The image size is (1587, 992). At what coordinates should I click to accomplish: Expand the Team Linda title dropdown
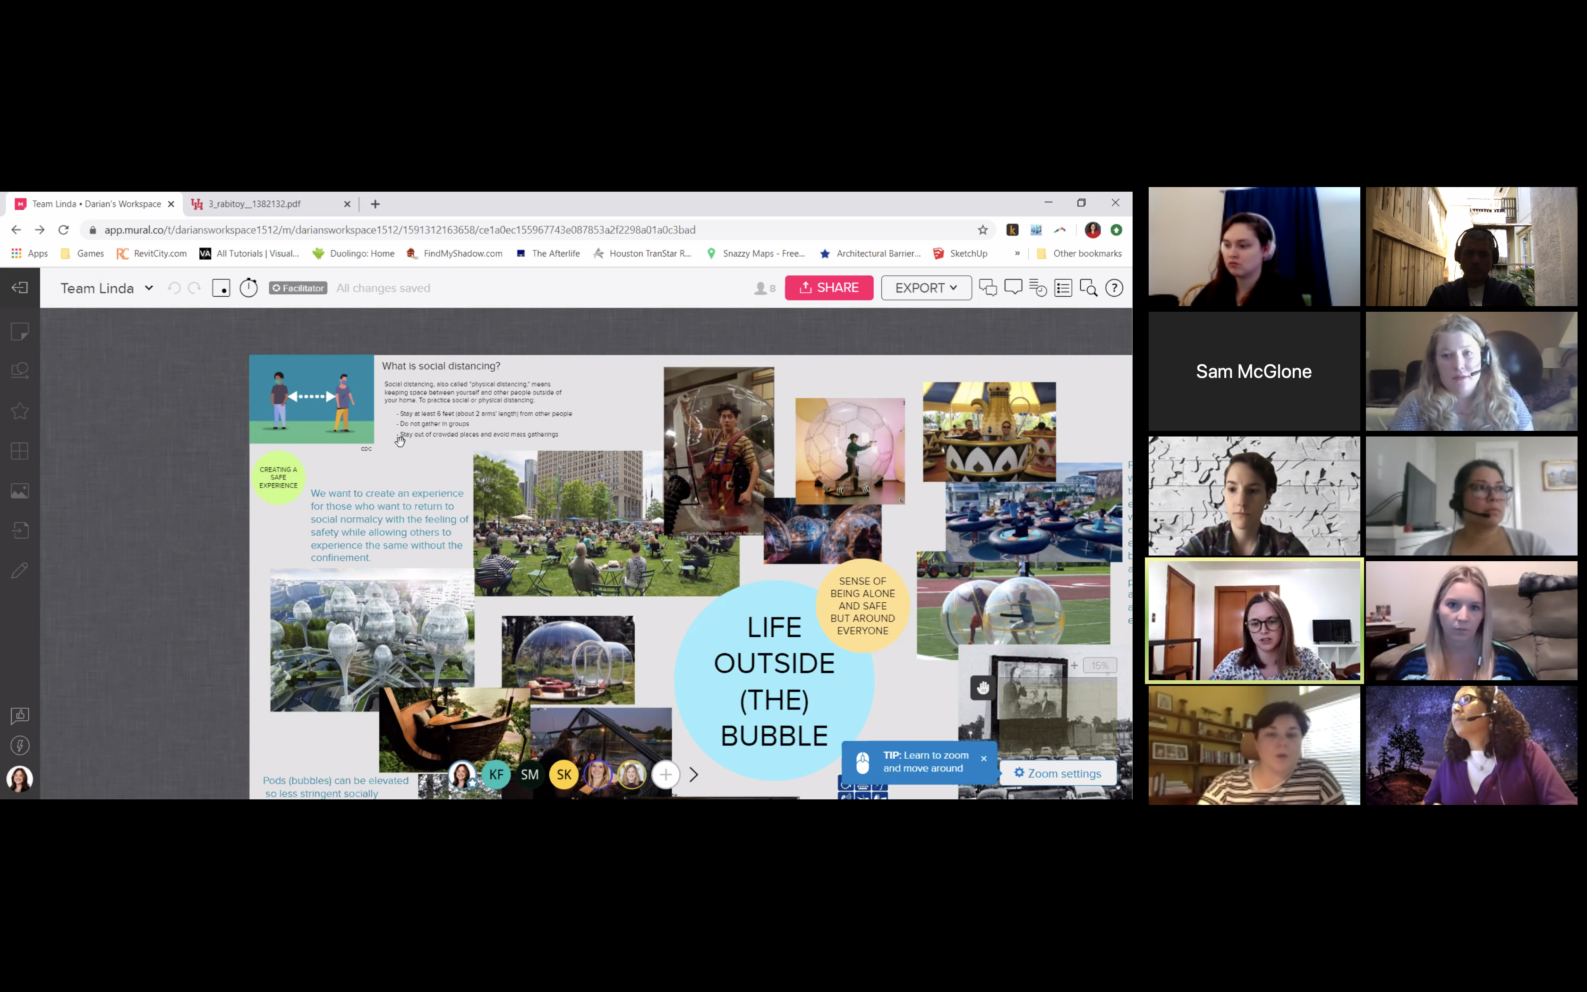point(149,288)
